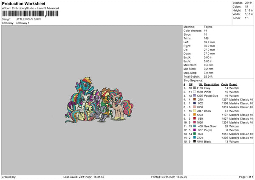255x180 pixels.
Task: Click the Description column header
Action: click(212, 84)
